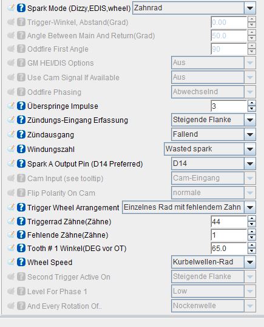Open the Zündausgang help question mark
Image resolution: width=264 pixels, height=327 pixels.
tap(21, 134)
